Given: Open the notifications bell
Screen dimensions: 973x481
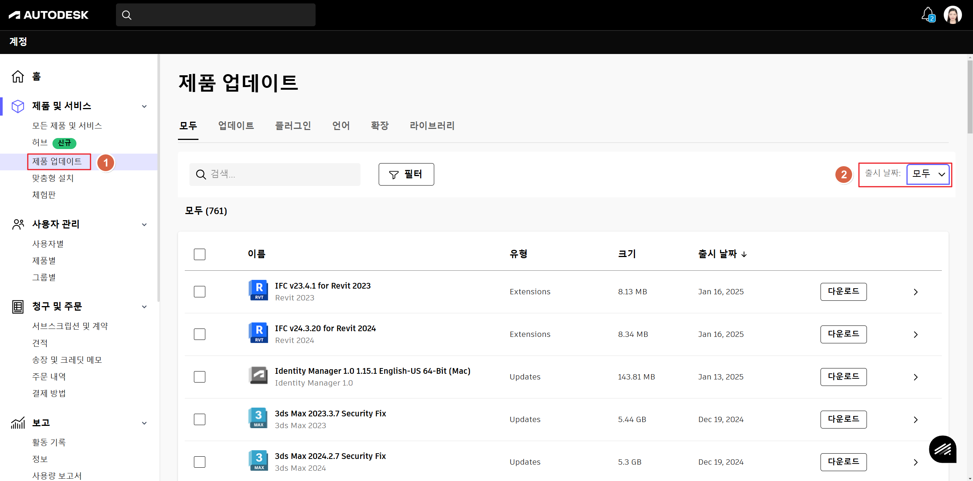Looking at the screenshot, I should pos(928,14).
